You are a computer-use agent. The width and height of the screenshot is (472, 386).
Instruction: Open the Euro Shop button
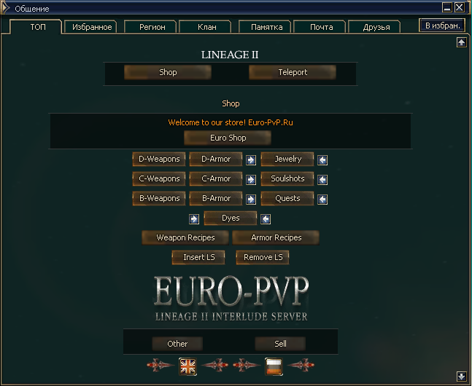pyautogui.click(x=228, y=138)
